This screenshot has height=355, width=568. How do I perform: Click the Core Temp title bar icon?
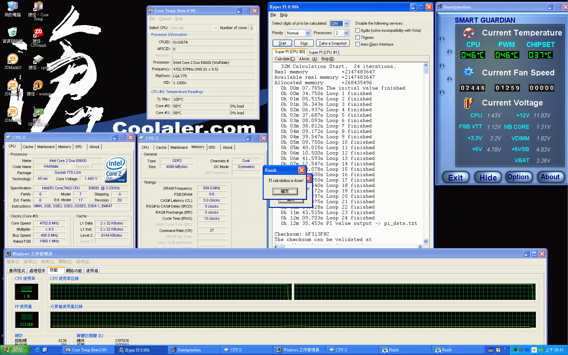pyautogui.click(x=151, y=10)
